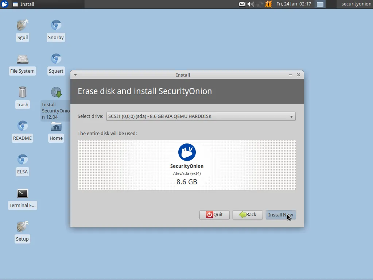Close the Install window
This screenshot has width=373, height=280.
299,75
